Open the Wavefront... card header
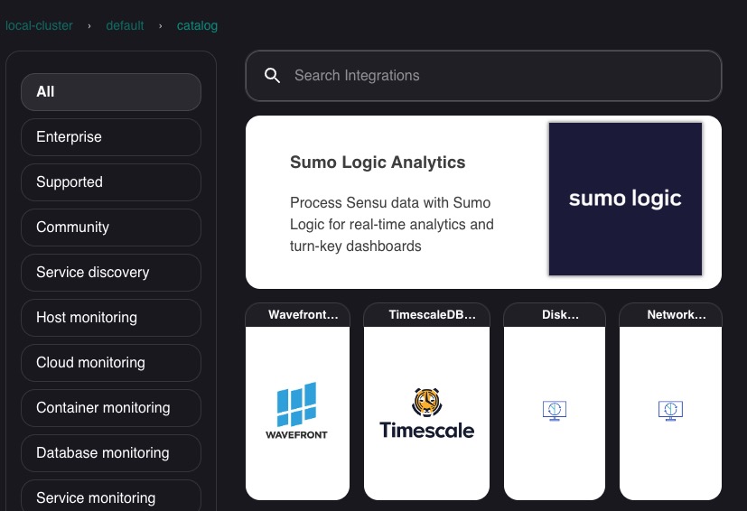 (298, 315)
